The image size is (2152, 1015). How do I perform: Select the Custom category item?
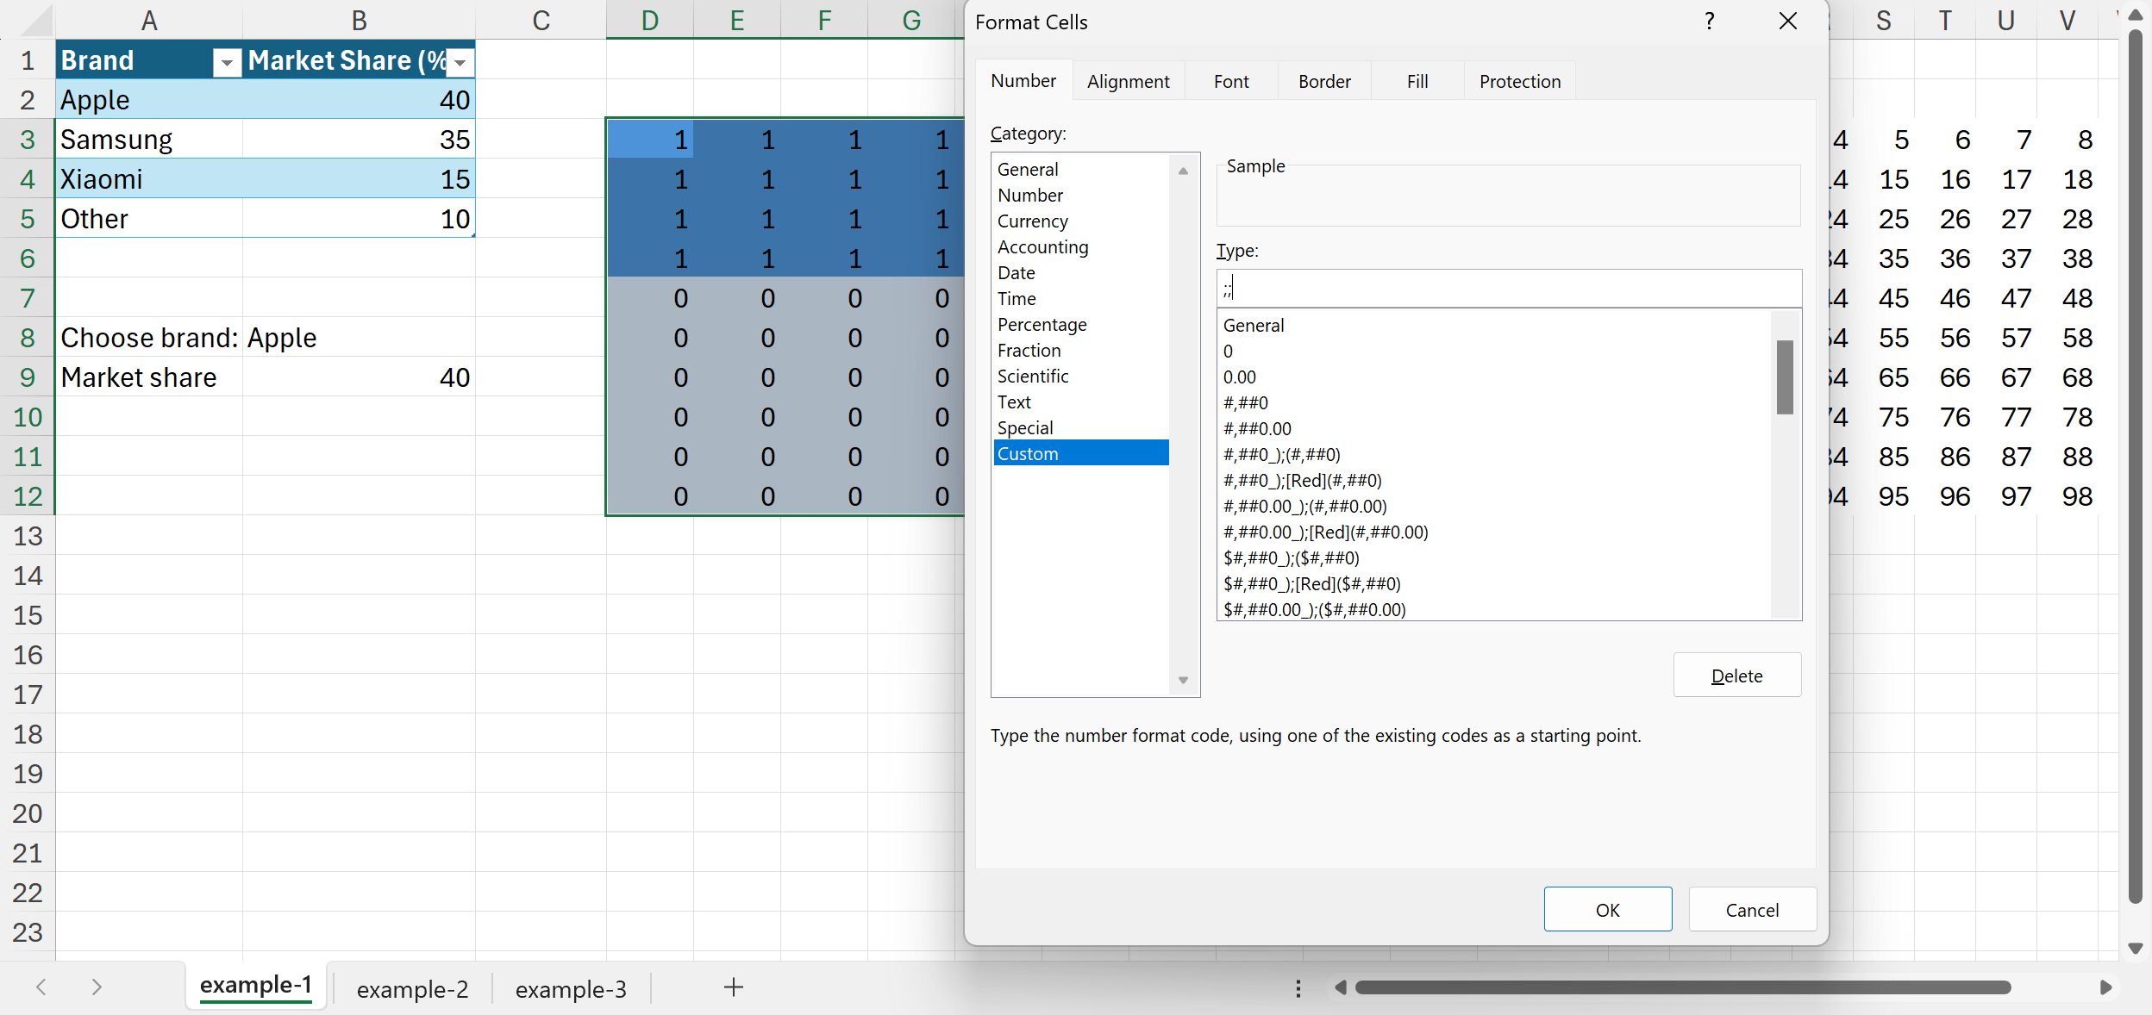click(1080, 453)
